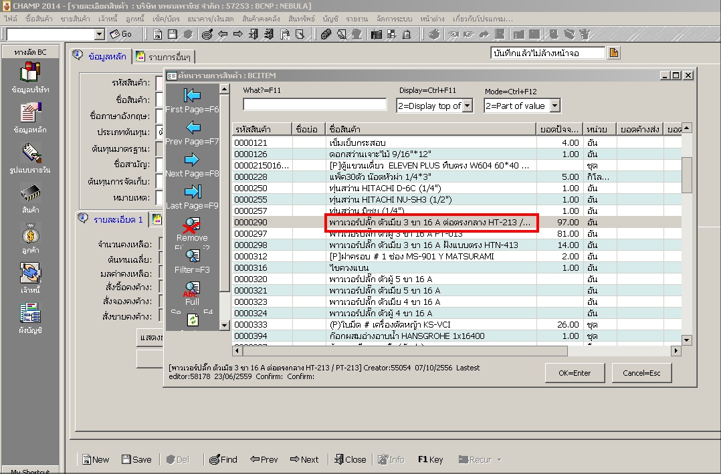Click floppy disk save icon in top toolbar
This screenshot has height=474, width=721.
173,35
